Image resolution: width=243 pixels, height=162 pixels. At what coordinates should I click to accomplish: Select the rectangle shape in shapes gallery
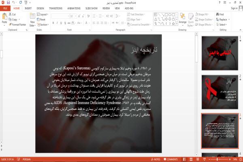tap(166, 15)
